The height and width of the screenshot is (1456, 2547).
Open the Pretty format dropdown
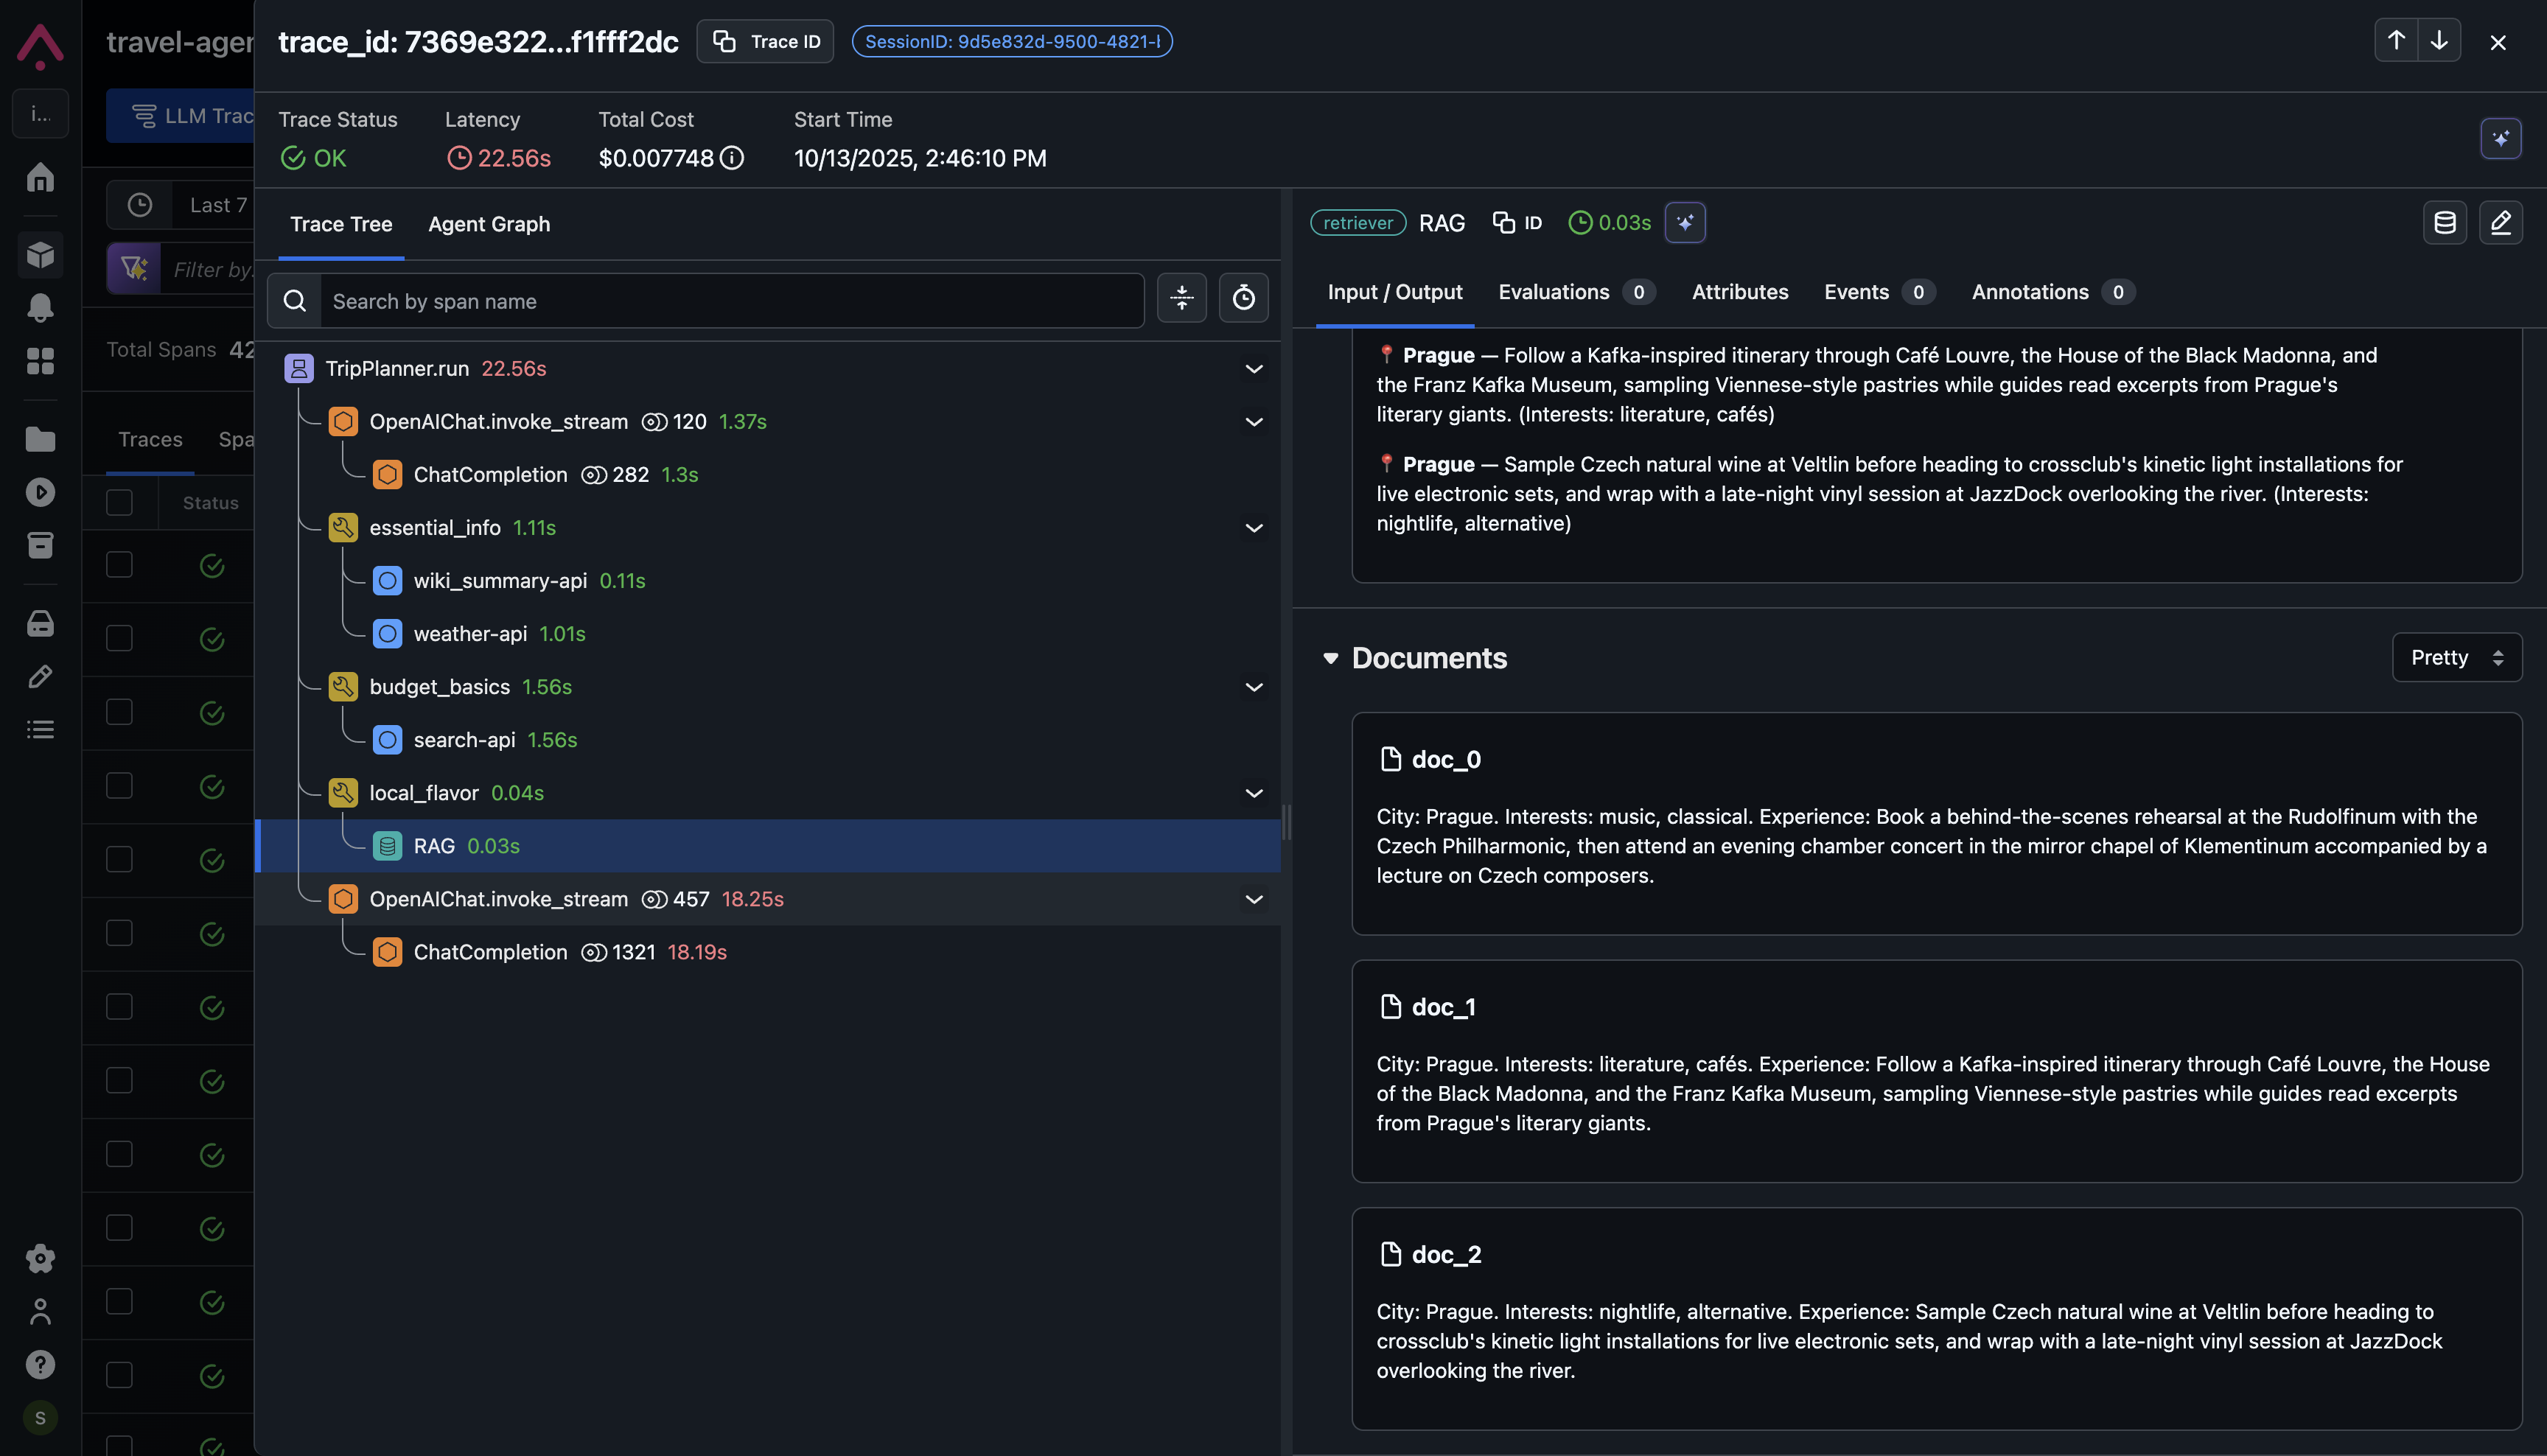click(x=2456, y=657)
